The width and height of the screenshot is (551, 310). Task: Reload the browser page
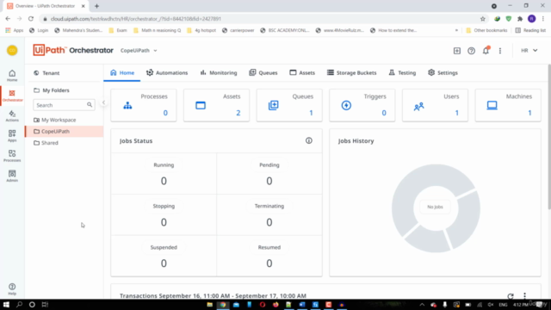pyautogui.click(x=31, y=19)
